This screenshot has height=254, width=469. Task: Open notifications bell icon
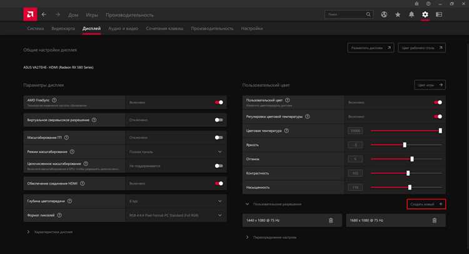tap(411, 14)
